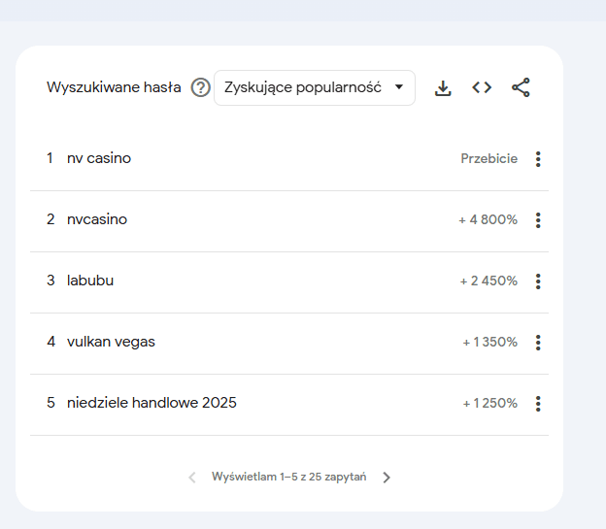
Task: Click the Wyszukiwane hasła heading
Action: (x=114, y=87)
